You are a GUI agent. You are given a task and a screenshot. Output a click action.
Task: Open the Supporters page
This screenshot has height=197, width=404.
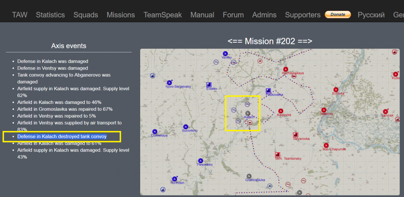[x=303, y=15]
